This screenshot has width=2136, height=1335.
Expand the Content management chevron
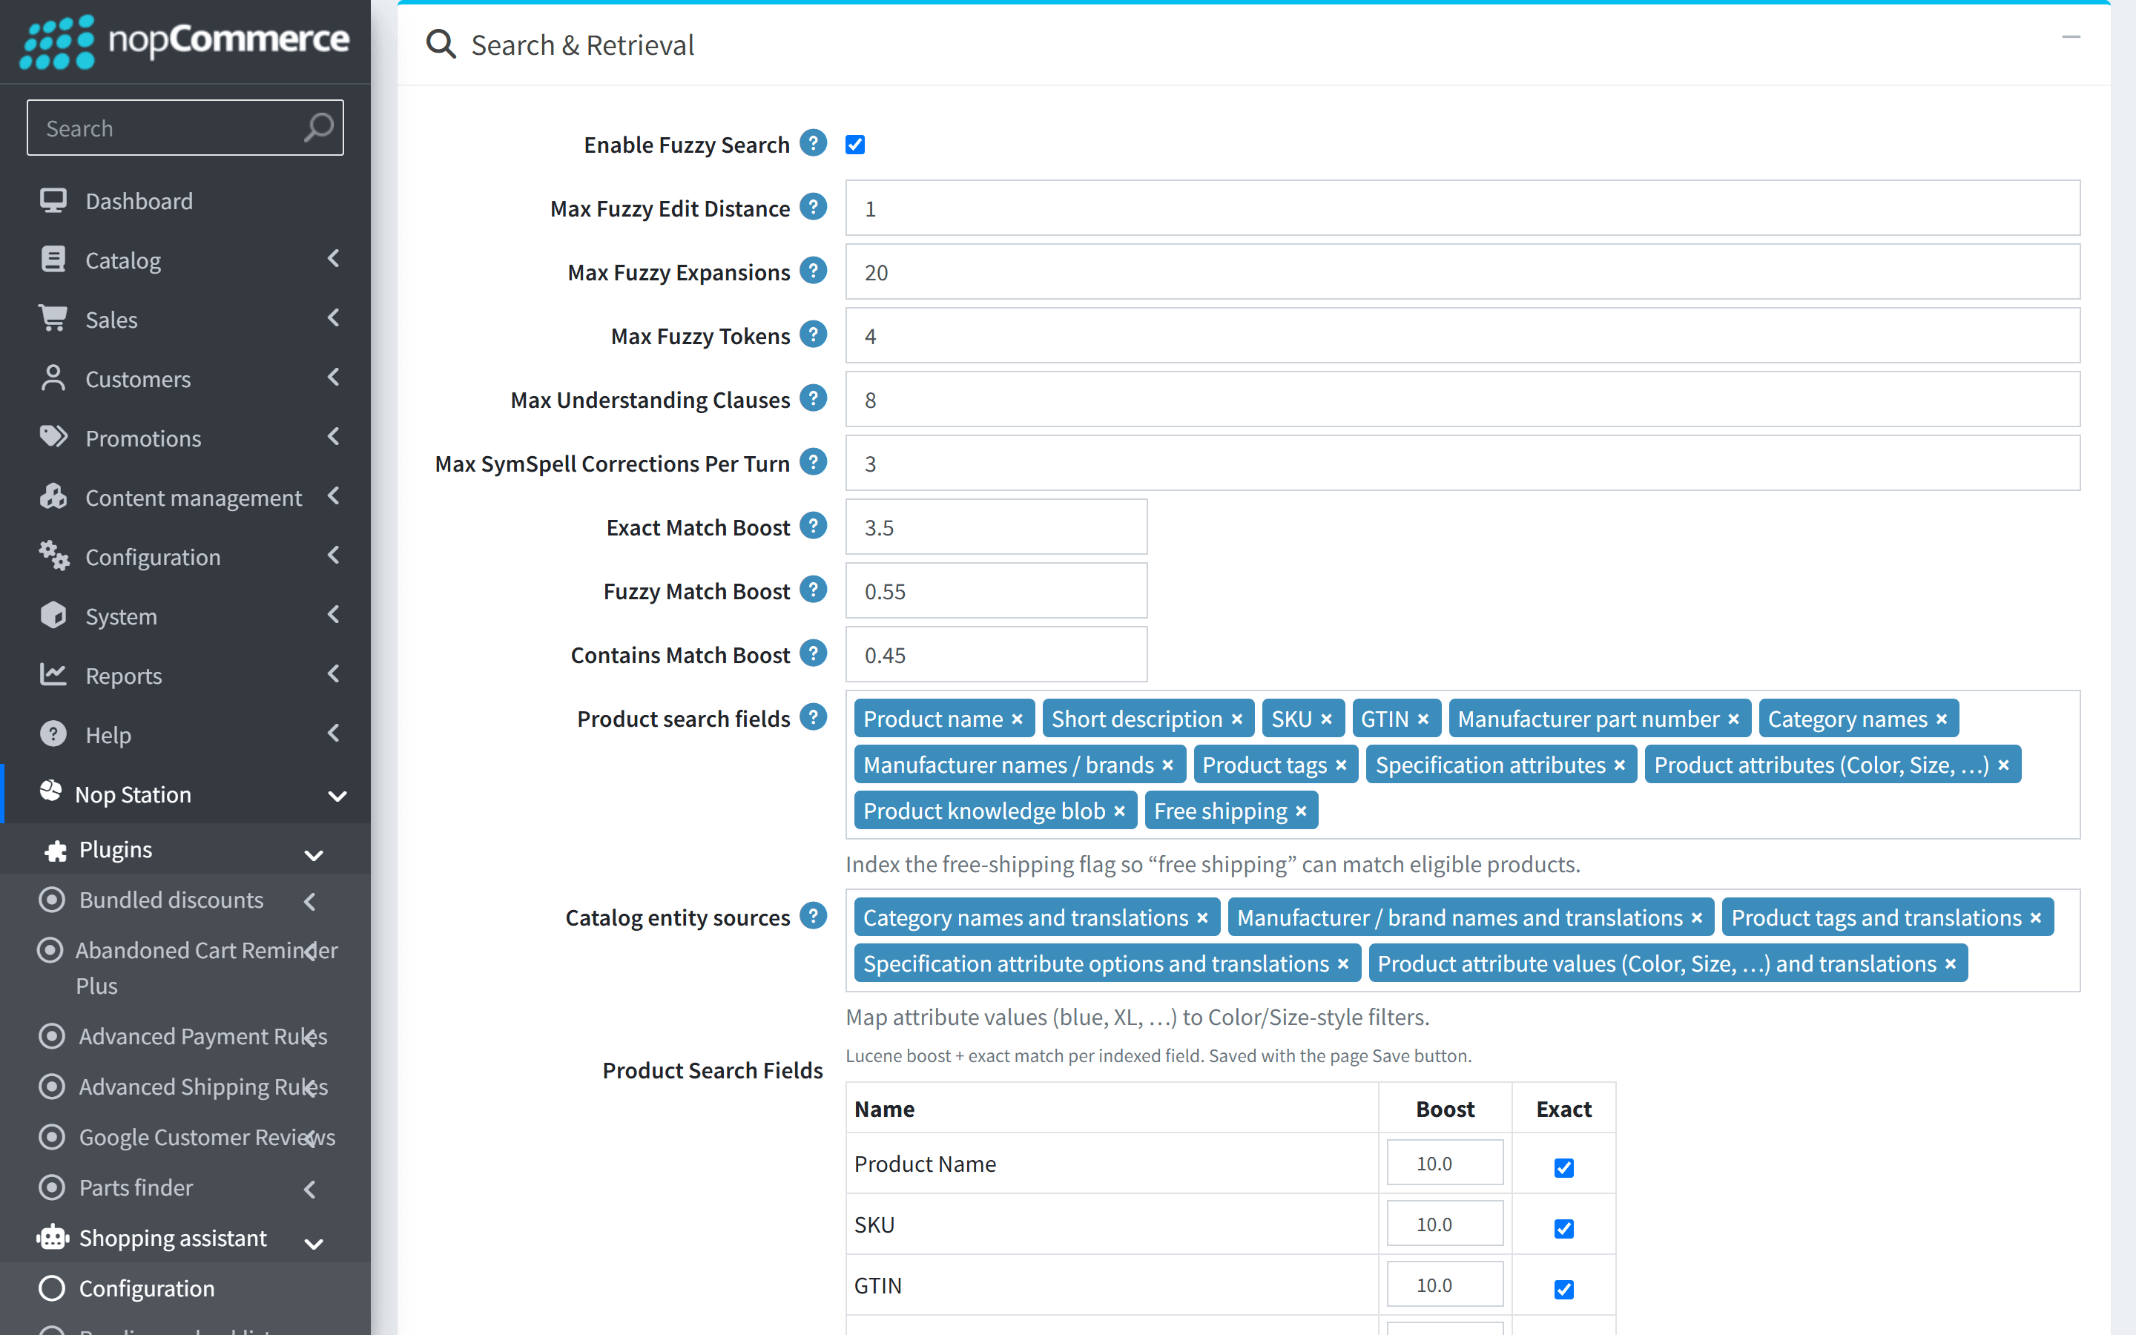pyautogui.click(x=334, y=496)
